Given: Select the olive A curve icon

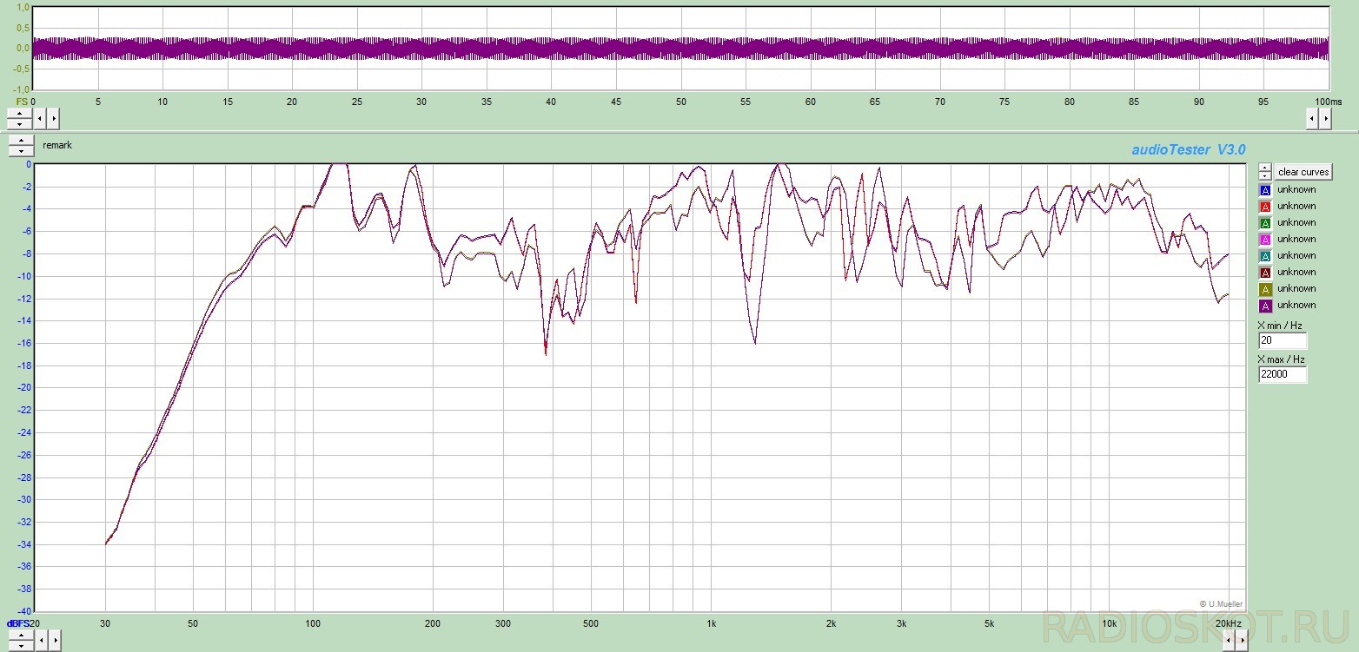Looking at the screenshot, I should pos(1265,289).
